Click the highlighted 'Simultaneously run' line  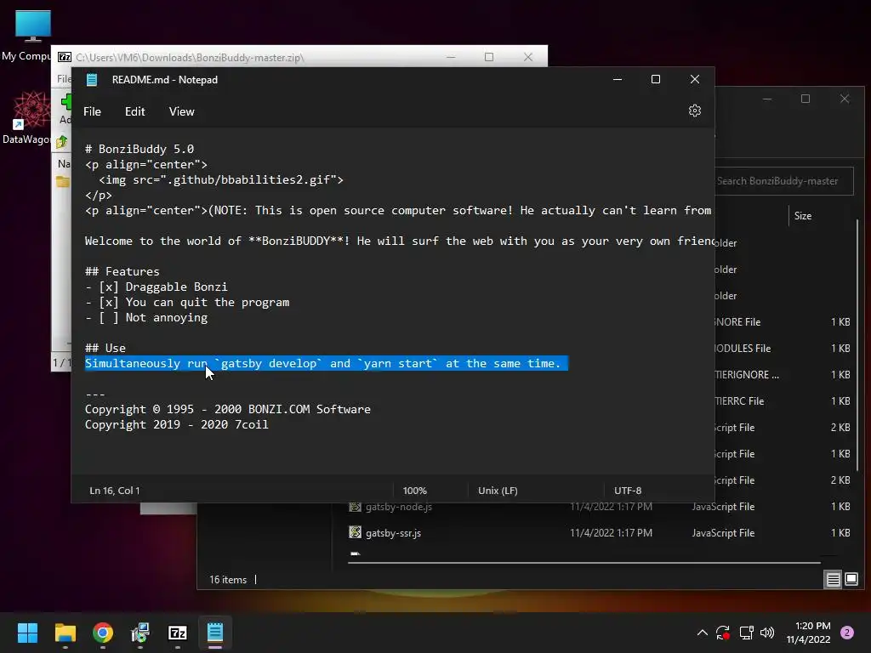(x=326, y=363)
